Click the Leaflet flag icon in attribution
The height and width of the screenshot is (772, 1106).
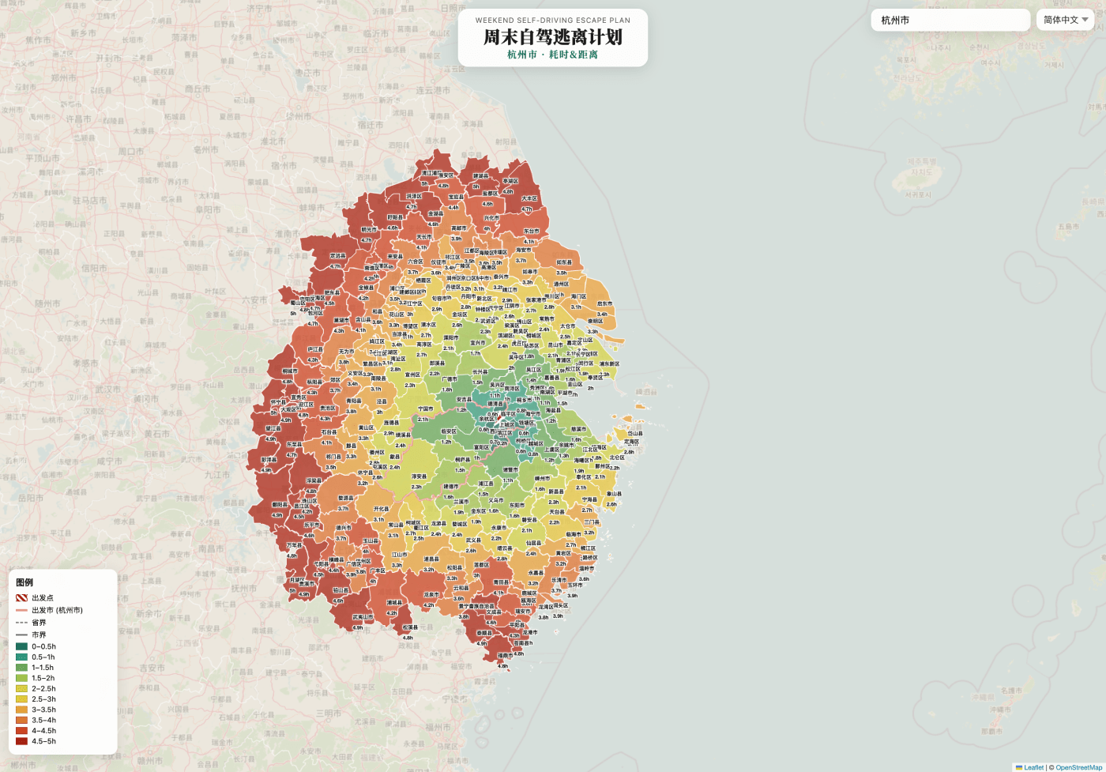click(1019, 767)
